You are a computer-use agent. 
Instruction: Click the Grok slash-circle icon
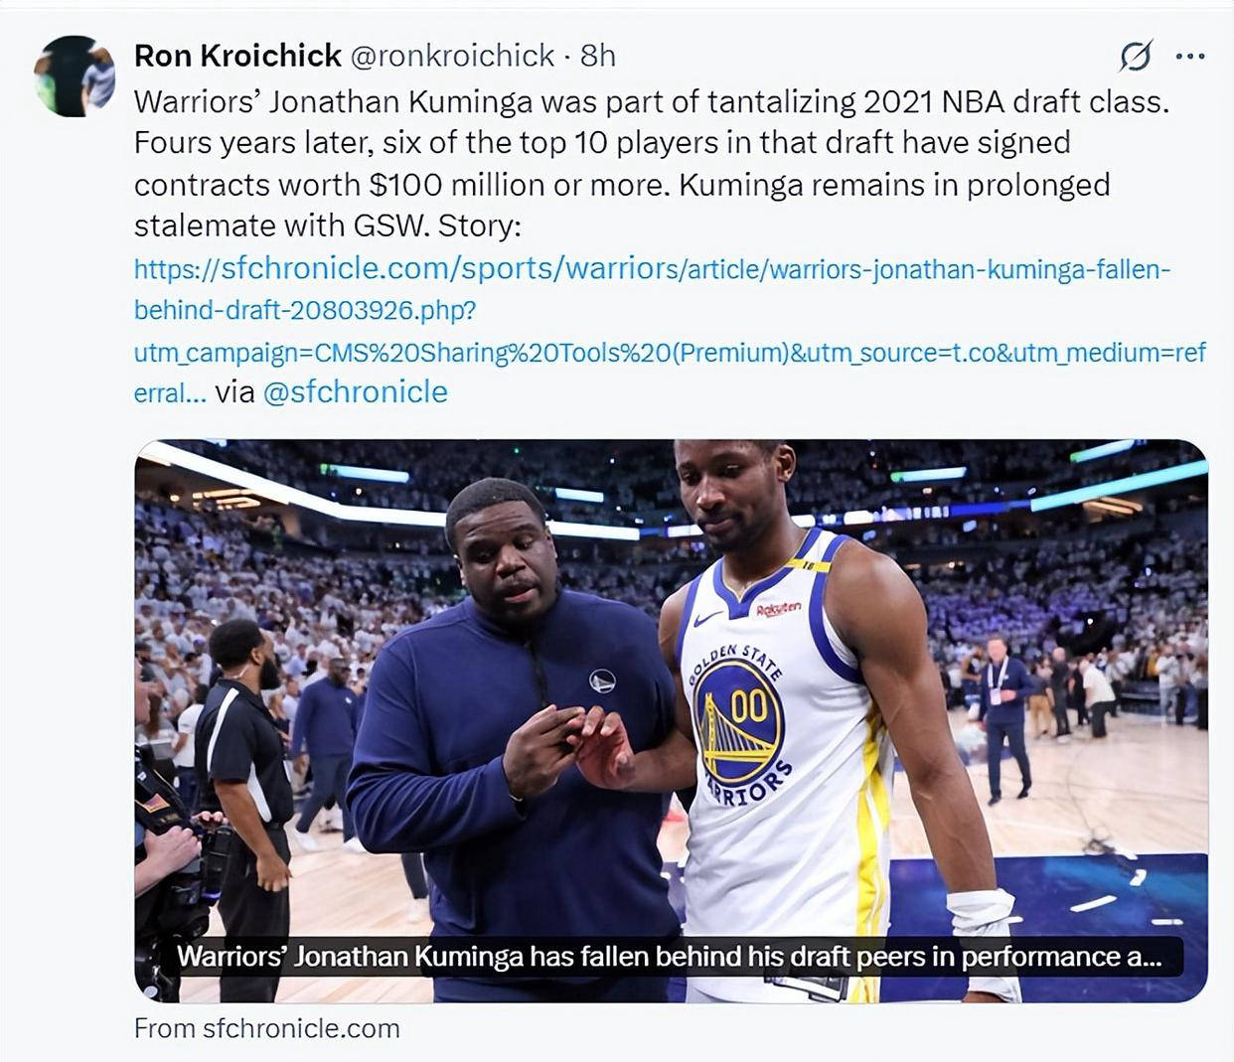point(1135,57)
